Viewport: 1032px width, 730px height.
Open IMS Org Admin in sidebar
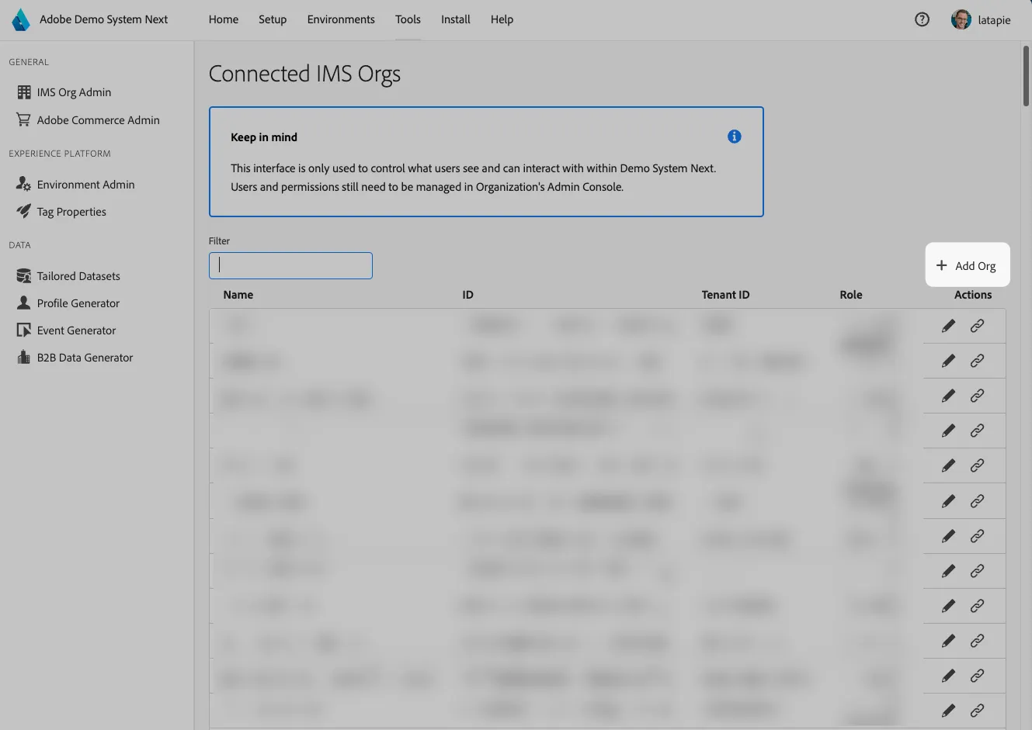pyautogui.click(x=64, y=92)
